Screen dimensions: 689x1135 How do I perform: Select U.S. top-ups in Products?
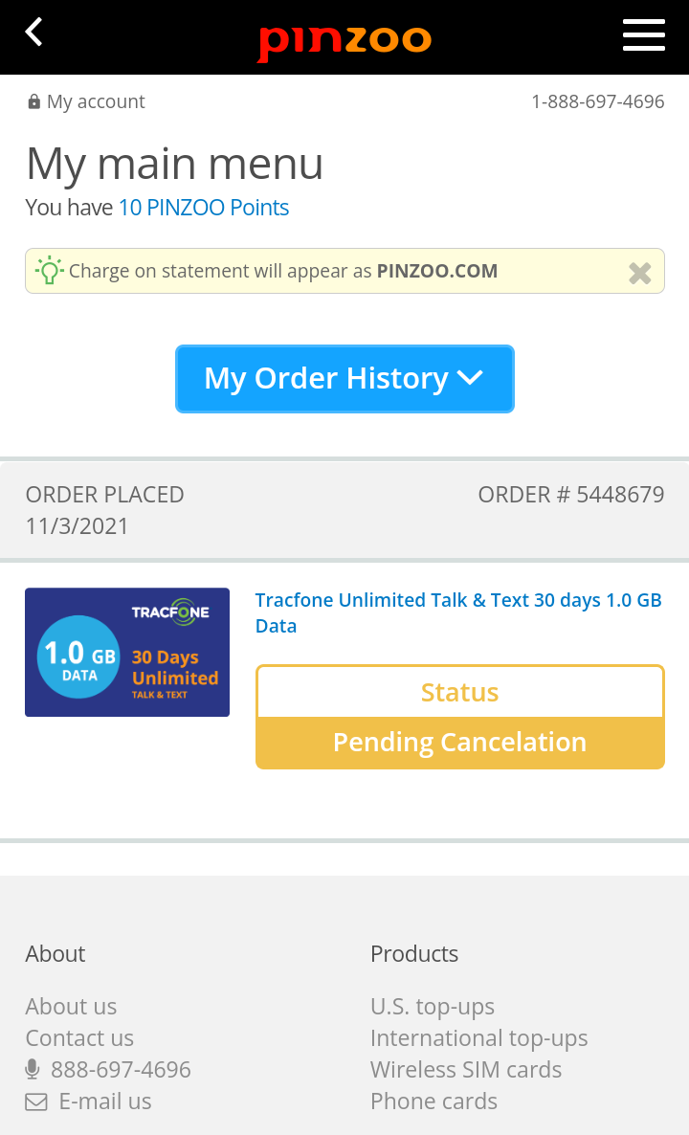(x=433, y=1006)
